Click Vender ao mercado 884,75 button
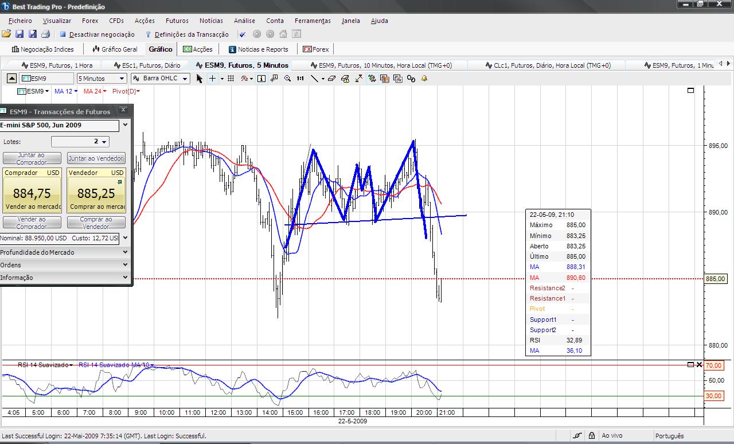This screenshot has width=734, height=444. click(x=32, y=190)
